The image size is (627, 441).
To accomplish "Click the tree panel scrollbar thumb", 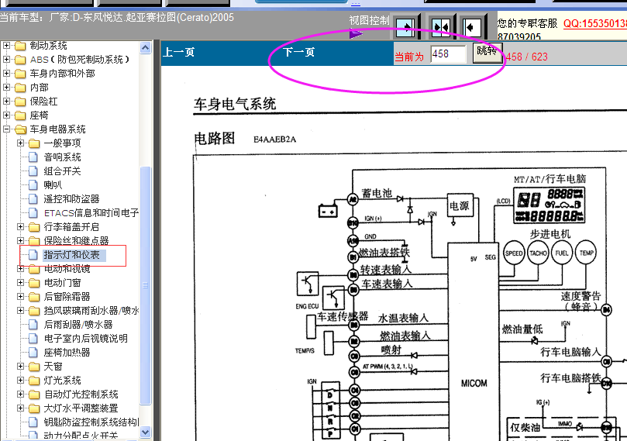I will coord(145,285).
